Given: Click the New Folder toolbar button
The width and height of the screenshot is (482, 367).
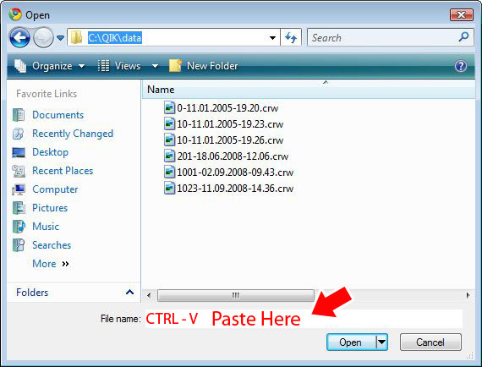Looking at the screenshot, I should click(x=204, y=65).
